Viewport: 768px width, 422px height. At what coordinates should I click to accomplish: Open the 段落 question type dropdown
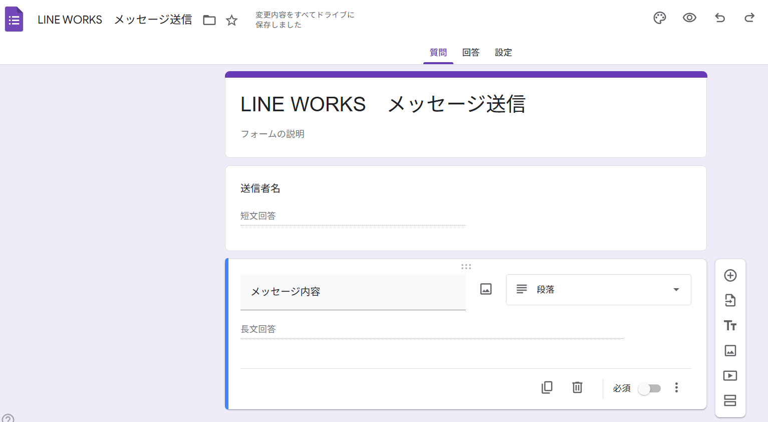coord(599,290)
